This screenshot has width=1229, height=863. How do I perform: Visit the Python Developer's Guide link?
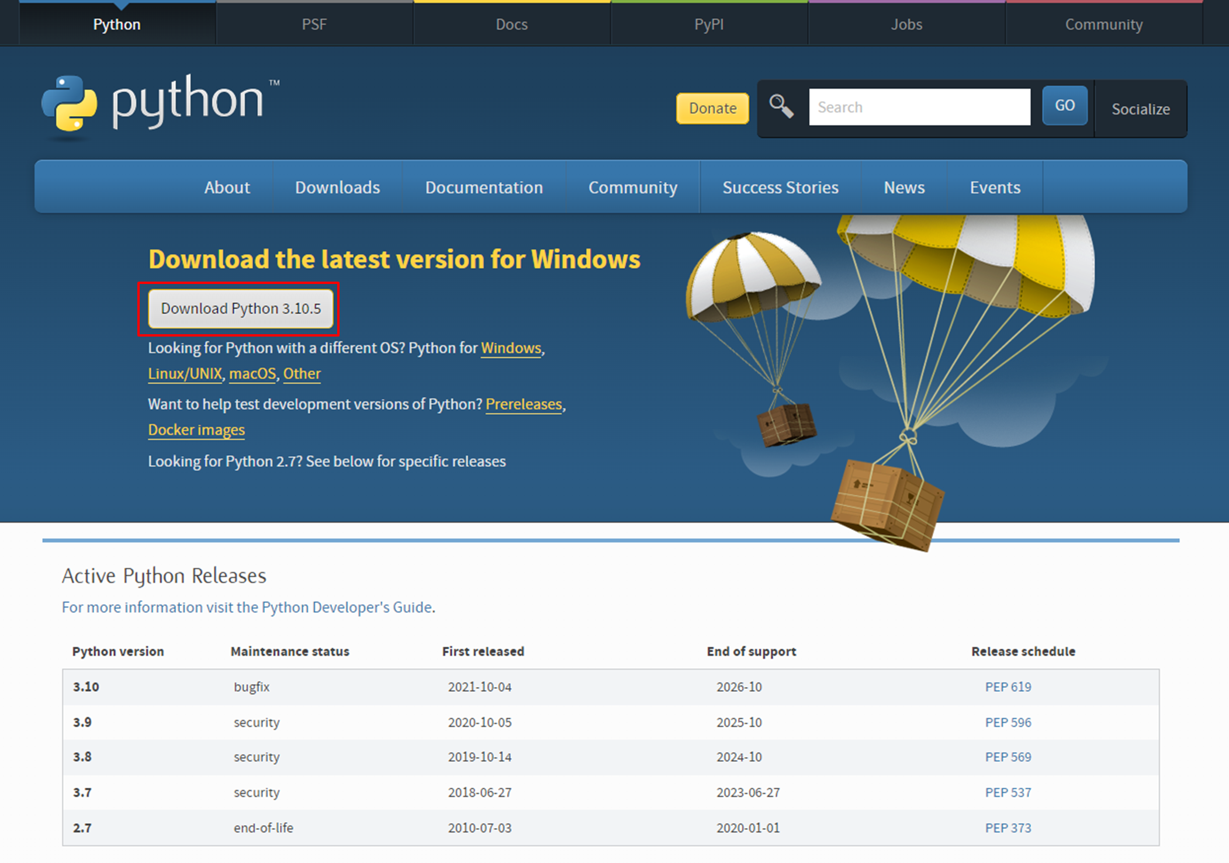(346, 608)
